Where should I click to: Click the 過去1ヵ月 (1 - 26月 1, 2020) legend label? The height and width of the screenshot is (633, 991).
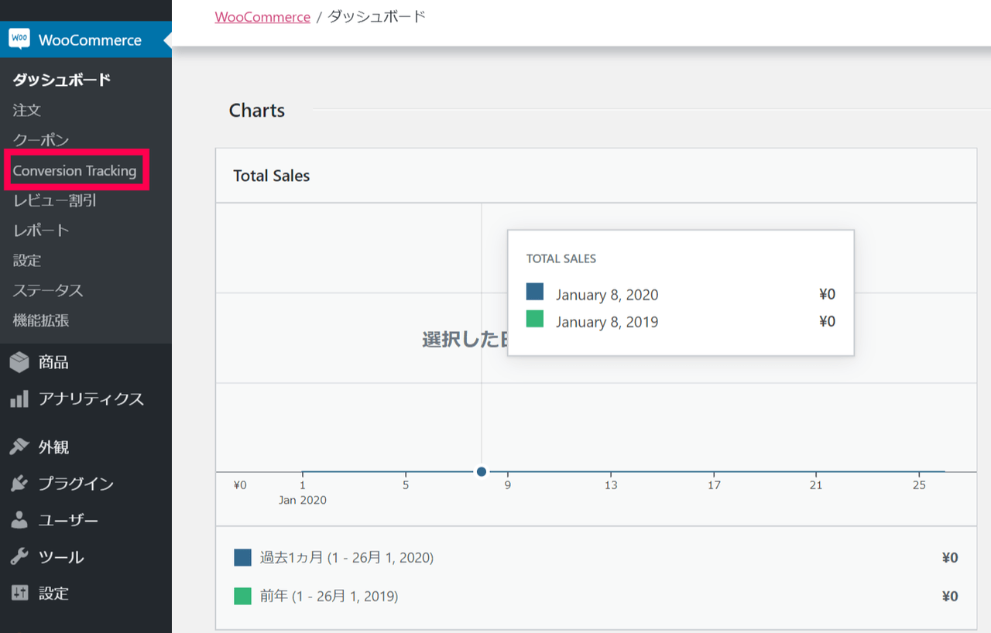coord(347,558)
